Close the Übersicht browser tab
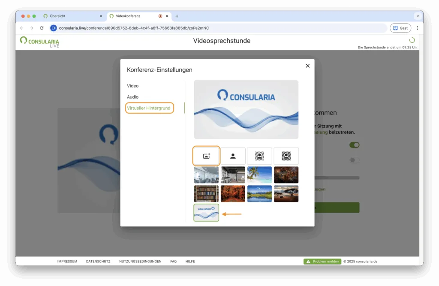The width and height of the screenshot is (439, 286). [x=101, y=16]
